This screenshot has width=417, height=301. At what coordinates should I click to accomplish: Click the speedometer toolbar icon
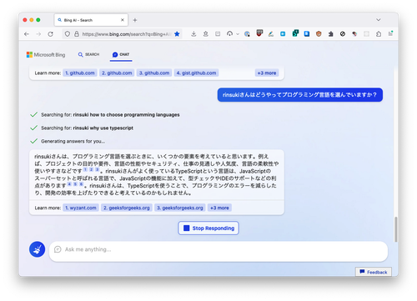[229, 34]
